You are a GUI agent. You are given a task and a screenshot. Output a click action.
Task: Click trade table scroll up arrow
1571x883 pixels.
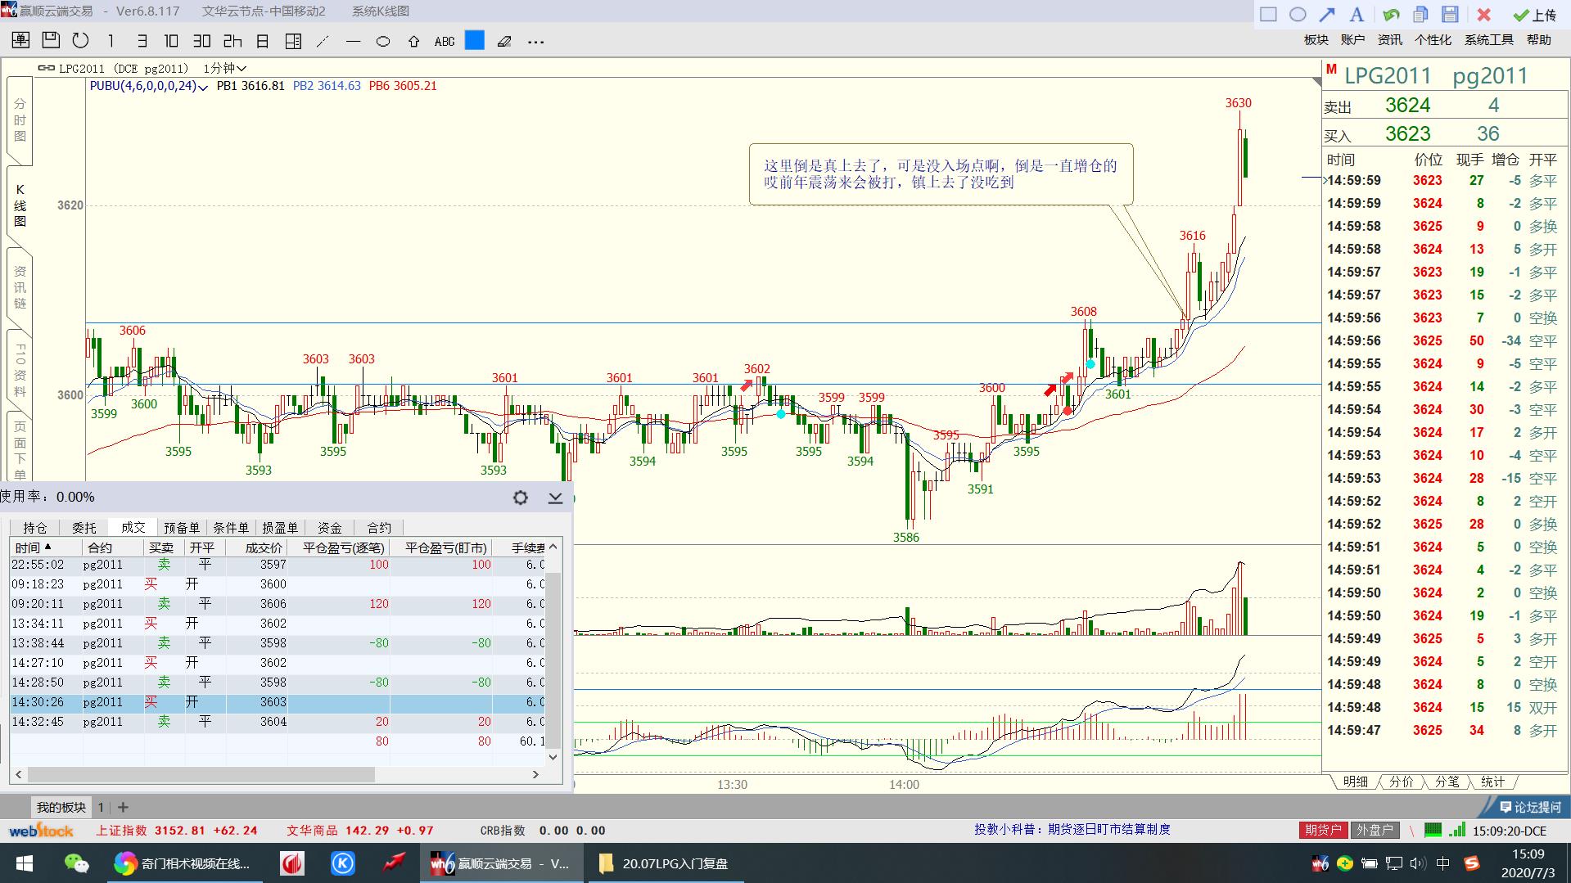coord(553,547)
